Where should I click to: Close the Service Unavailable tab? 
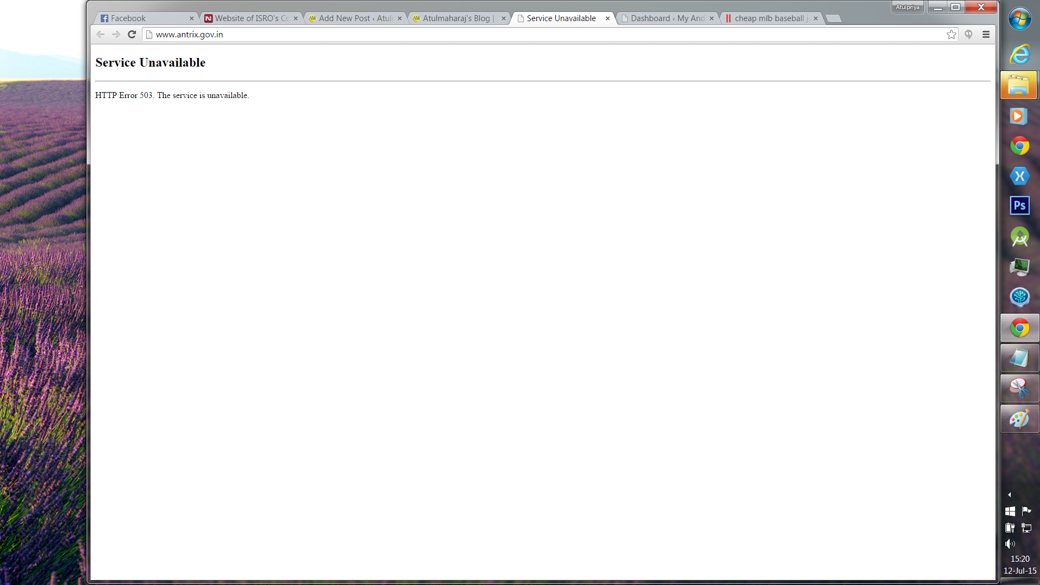(x=607, y=18)
